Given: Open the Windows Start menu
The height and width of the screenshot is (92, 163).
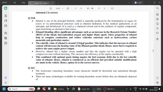Looking at the screenshot, I should click(x=4, y=89).
